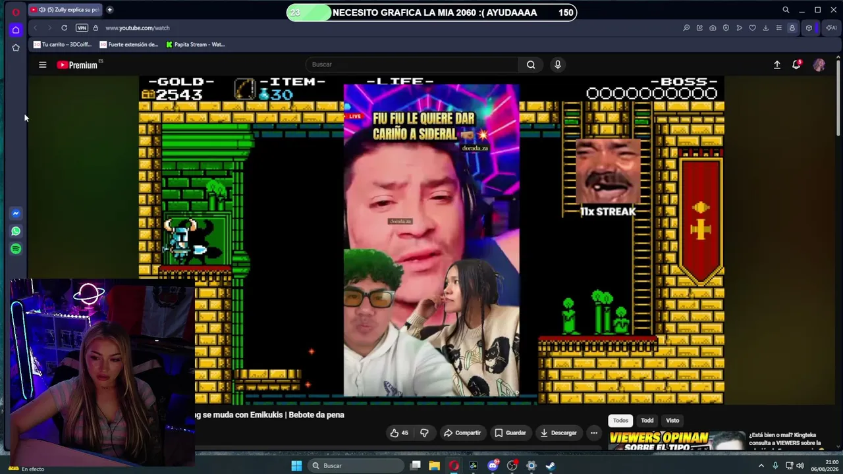The width and height of the screenshot is (843, 474).
Task: Open the ad blocker shield icon
Action: (726, 28)
